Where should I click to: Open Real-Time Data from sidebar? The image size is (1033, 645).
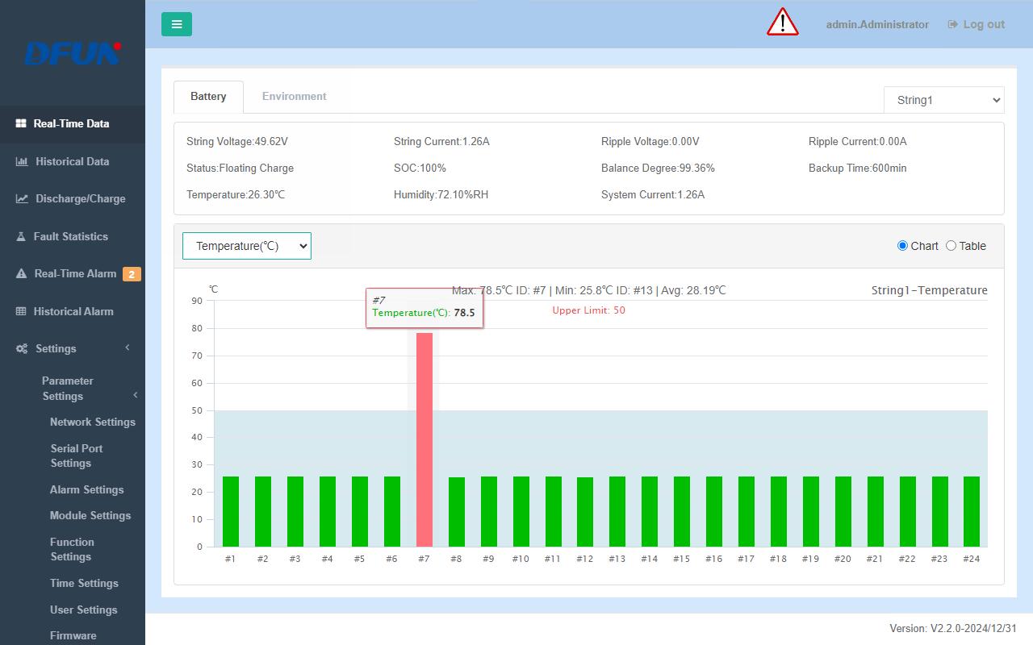click(71, 124)
